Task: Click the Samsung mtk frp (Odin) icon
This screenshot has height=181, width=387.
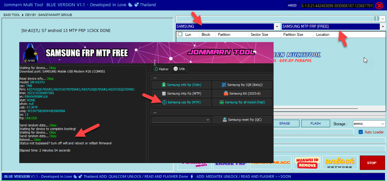Action: point(164,85)
